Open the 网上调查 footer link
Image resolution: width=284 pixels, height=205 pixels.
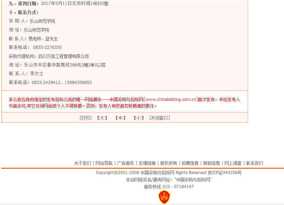pos(233,163)
